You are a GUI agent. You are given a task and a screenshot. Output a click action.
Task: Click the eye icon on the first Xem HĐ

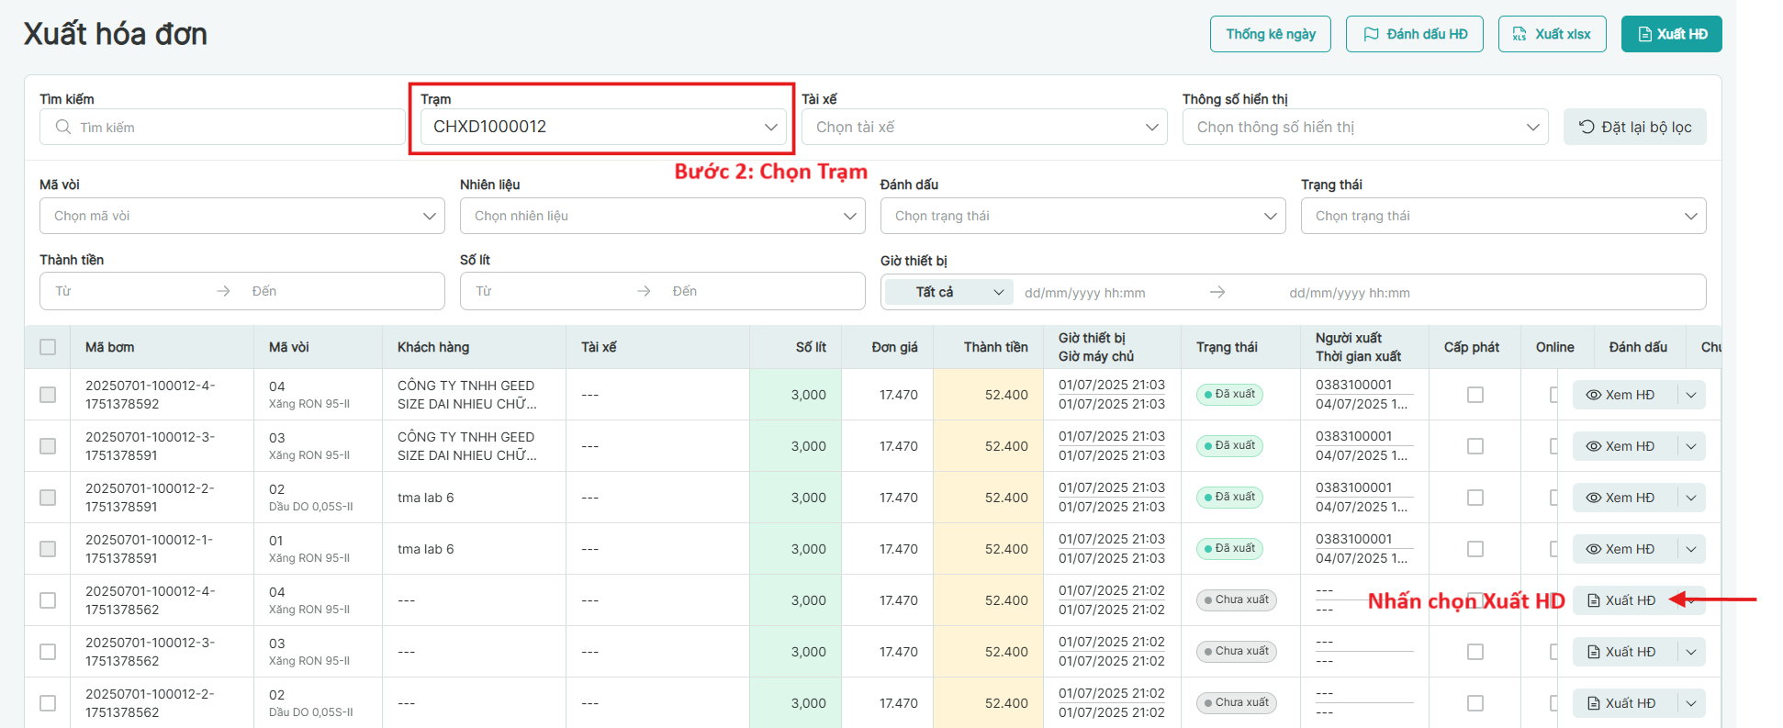click(x=1594, y=395)
